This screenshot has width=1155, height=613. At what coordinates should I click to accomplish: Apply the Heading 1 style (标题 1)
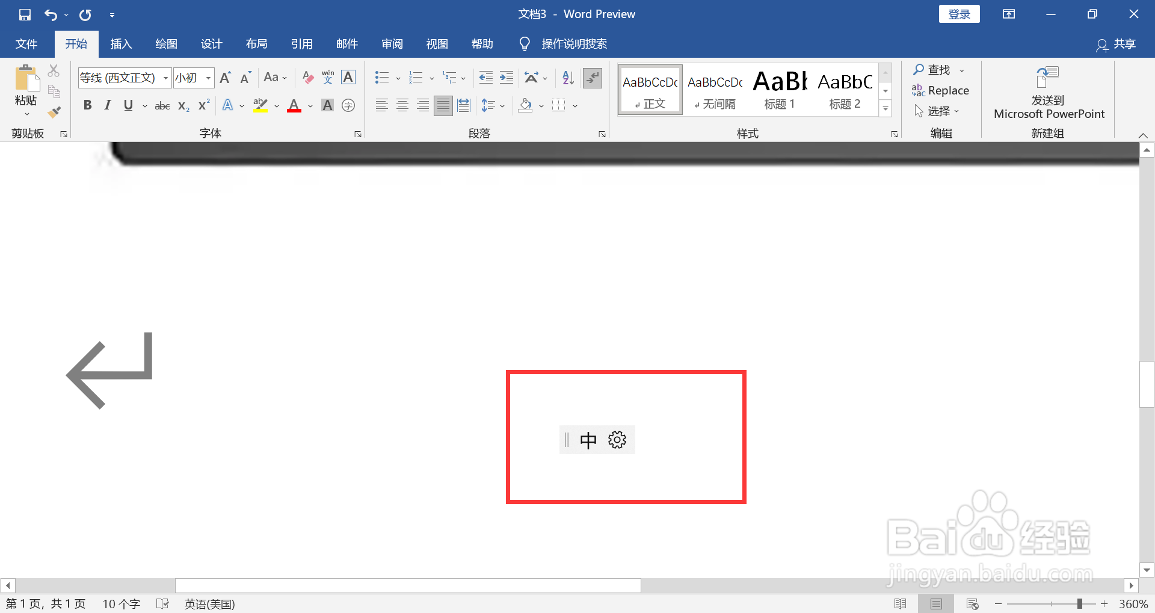(780, 90)
